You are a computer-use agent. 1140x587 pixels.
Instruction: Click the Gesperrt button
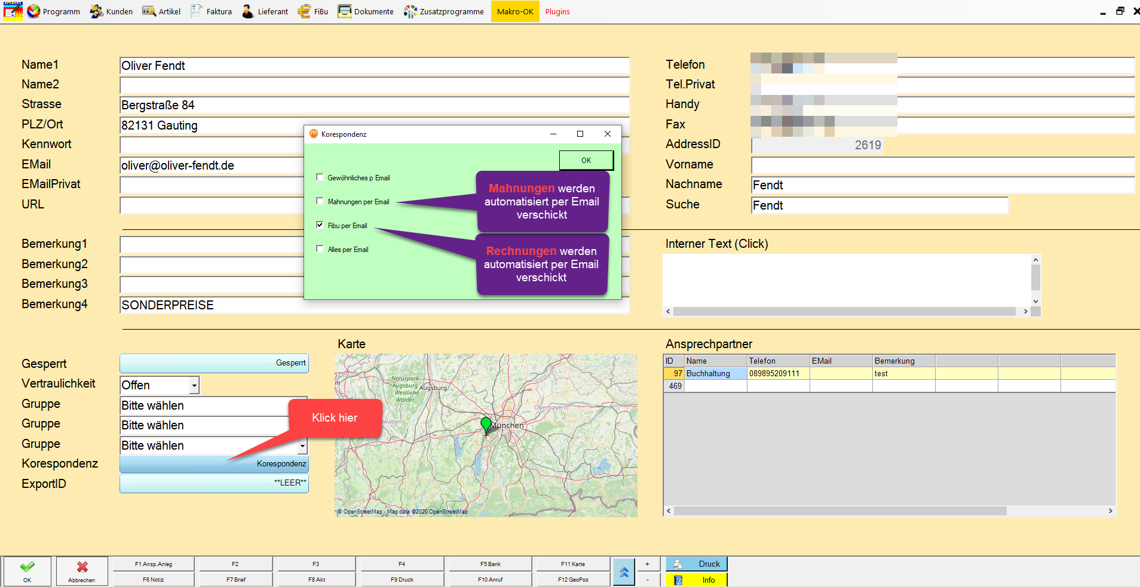214,363
